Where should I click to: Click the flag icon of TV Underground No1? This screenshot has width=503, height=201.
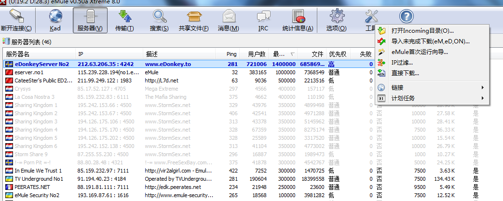(9, 179)
